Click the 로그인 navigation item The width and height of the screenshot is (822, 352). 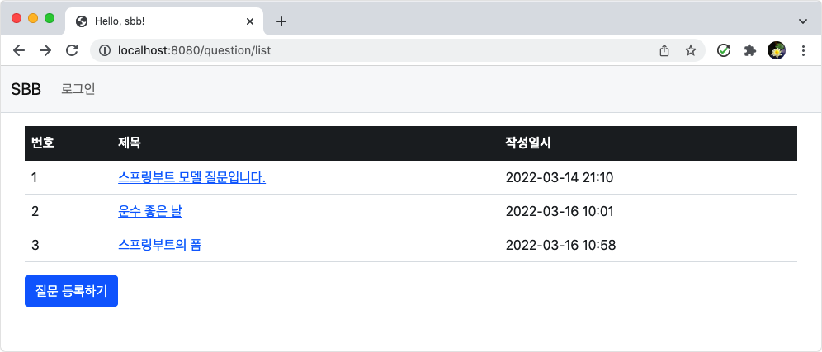click(78, 89)
